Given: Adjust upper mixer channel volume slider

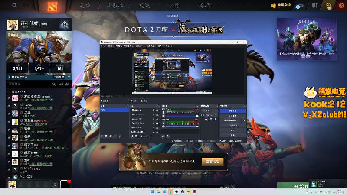Looking at the screenshot, I should (x=182, y=116).
